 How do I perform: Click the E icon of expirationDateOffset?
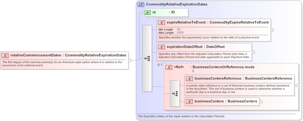click(161, 47)
